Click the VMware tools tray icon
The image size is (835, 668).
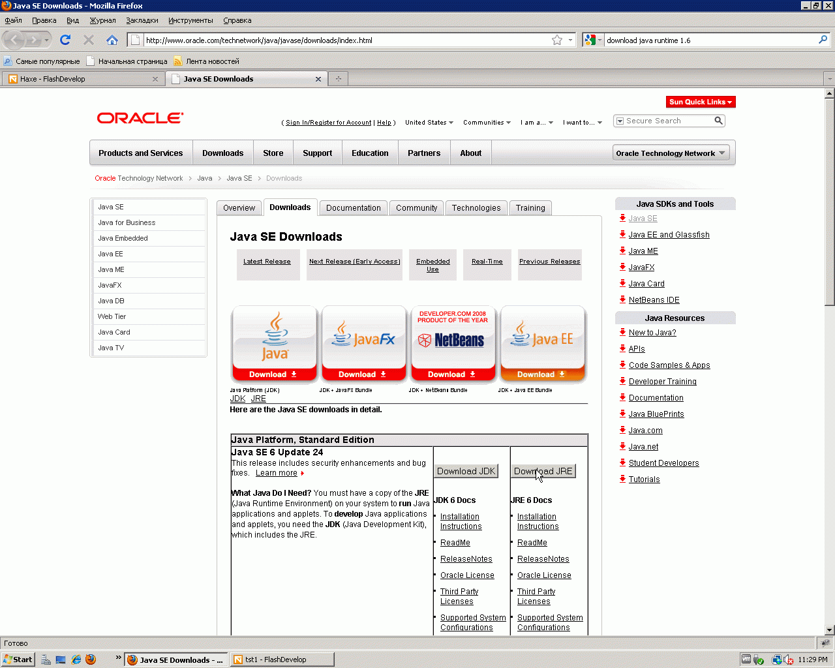[x=746, y=660]
